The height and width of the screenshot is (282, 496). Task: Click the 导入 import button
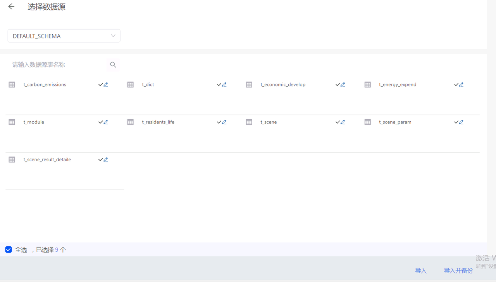click(420, 271)
